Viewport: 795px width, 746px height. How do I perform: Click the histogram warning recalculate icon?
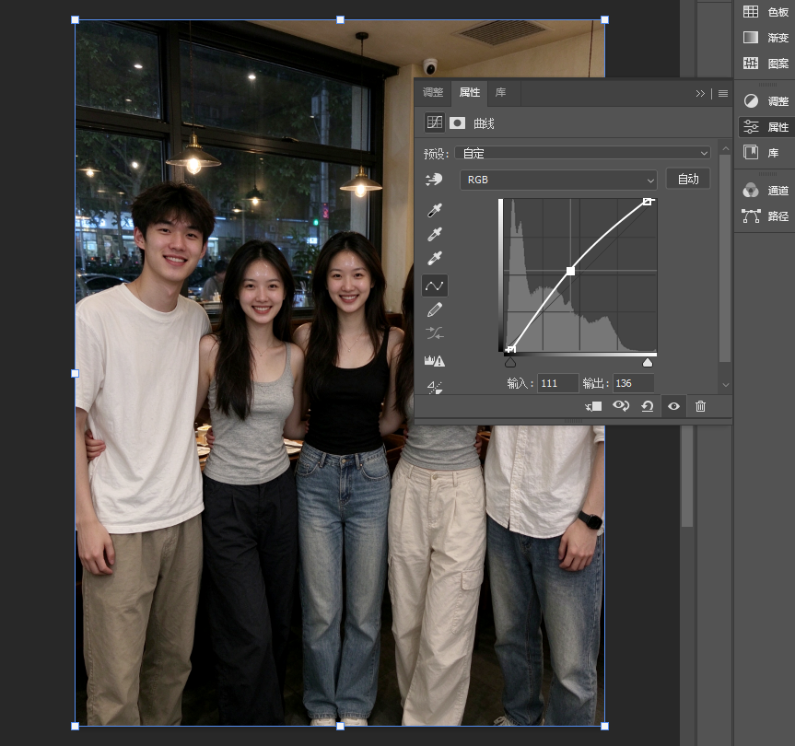click(x=435, y=361)
